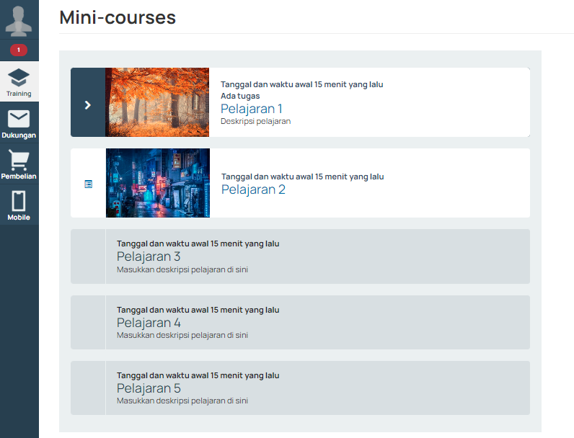The height and width of the screenshot is (438, 574).
Task: Click the Dukungan label in sidebar
Action: [x=19, y=135]
